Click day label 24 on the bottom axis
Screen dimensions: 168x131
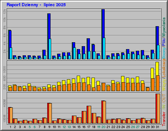(x=123, y=127)
